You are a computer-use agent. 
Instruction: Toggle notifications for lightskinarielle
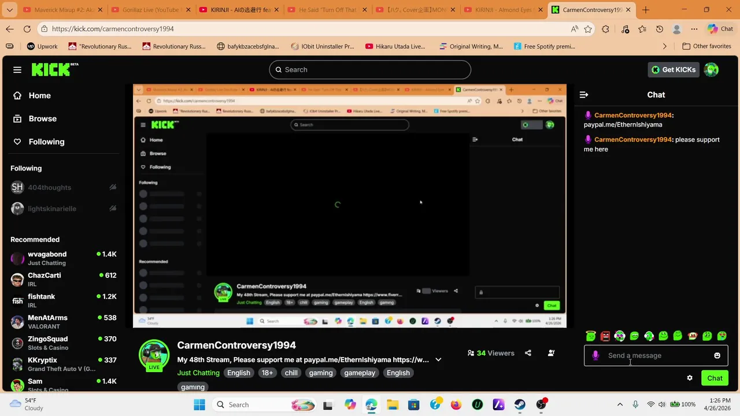point(113,209)
